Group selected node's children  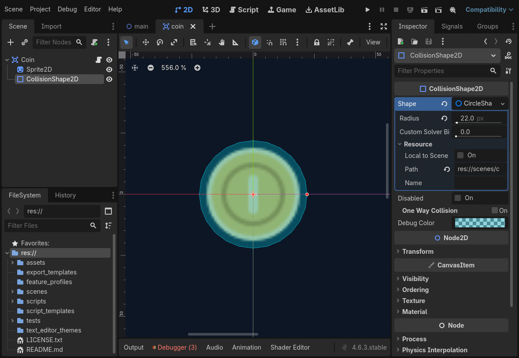[331, 42]
